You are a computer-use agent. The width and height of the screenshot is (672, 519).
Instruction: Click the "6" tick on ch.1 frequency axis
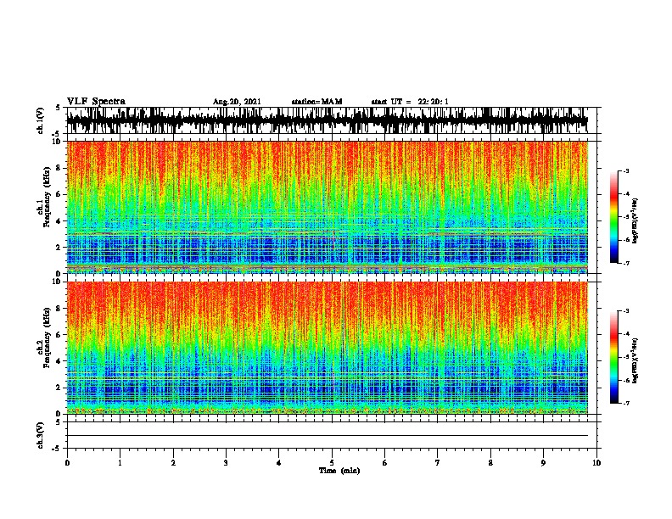[x=59, y=194]
